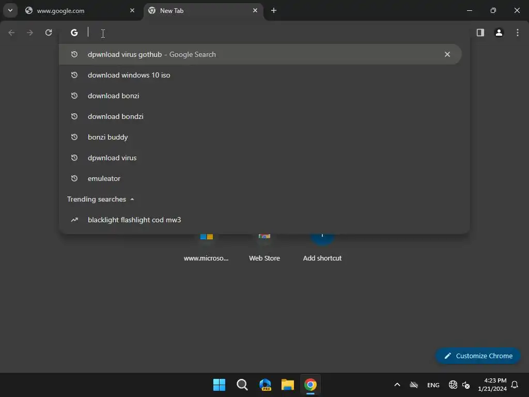Open the Chrome three-dot menu
529x397 pixels.
tap(518, 33)
